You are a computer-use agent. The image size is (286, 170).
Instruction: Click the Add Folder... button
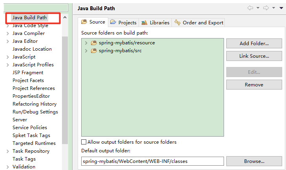pos(254,44)
